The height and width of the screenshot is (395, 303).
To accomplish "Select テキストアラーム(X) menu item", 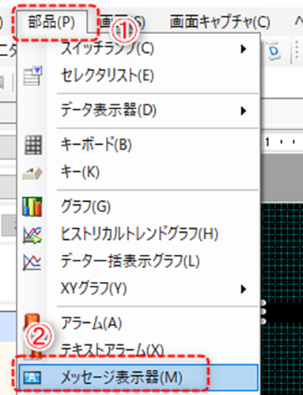I will (x=138, y=350).
